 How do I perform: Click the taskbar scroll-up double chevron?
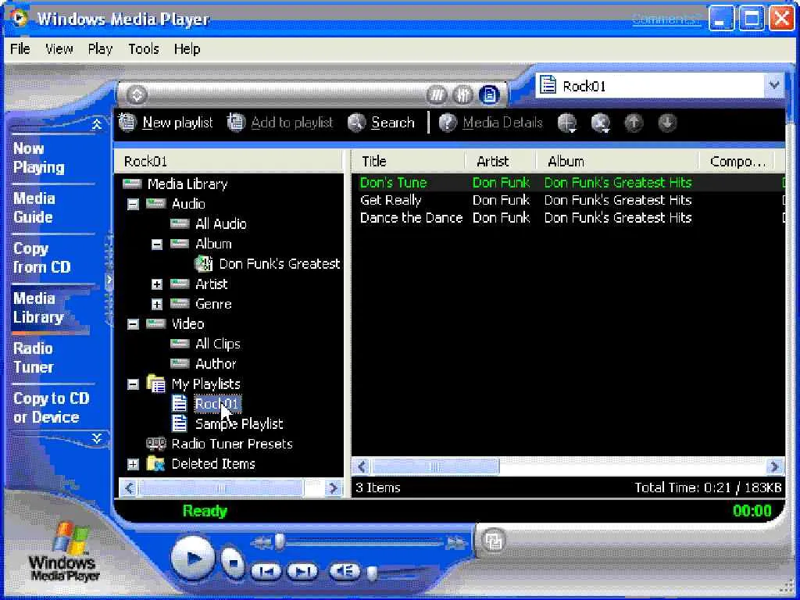96,124
